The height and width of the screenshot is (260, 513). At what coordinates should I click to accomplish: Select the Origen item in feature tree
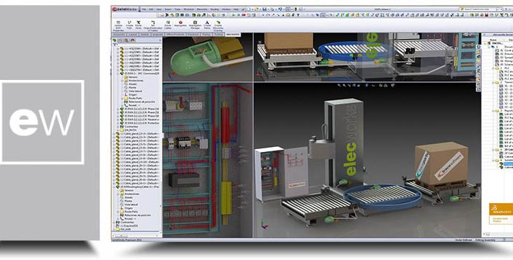[x=129, y=94]
